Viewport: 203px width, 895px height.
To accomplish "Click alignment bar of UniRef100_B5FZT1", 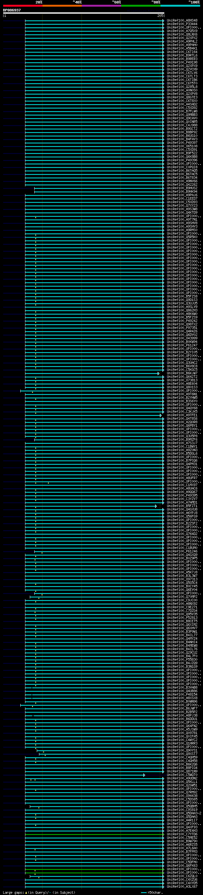I will pyautogui.click(x=91, y=506).
